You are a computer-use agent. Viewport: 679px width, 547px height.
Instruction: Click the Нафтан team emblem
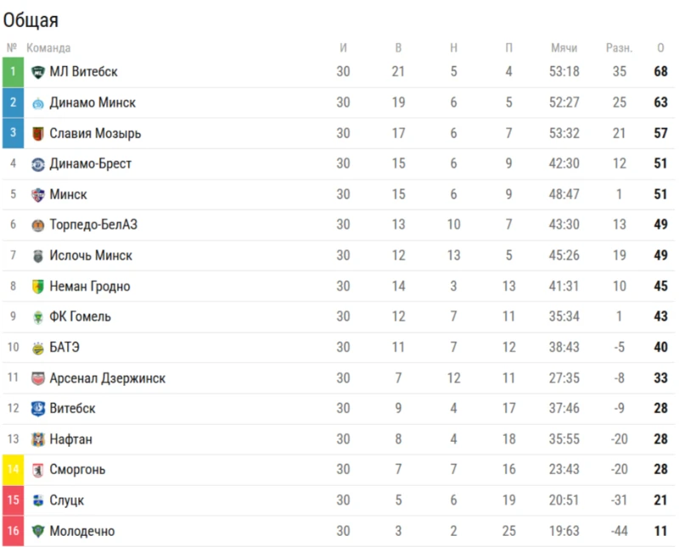click(x=38, y=439)
